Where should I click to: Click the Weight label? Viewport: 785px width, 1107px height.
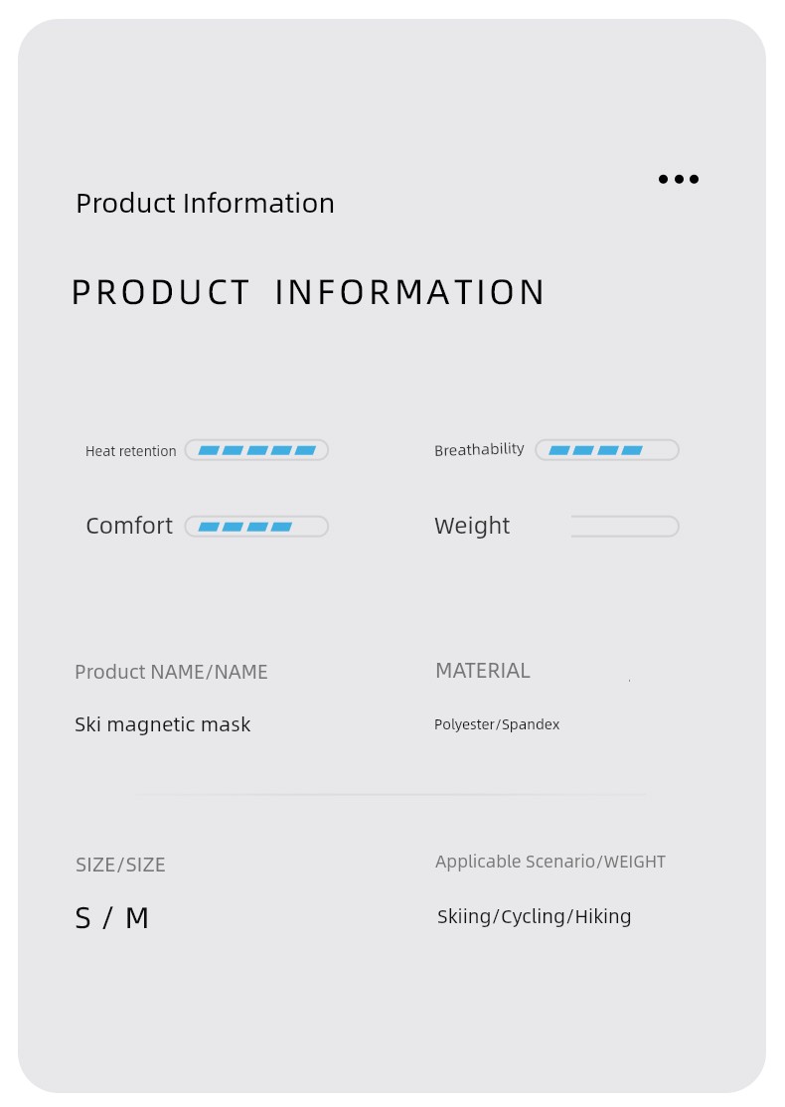[472, 526]
